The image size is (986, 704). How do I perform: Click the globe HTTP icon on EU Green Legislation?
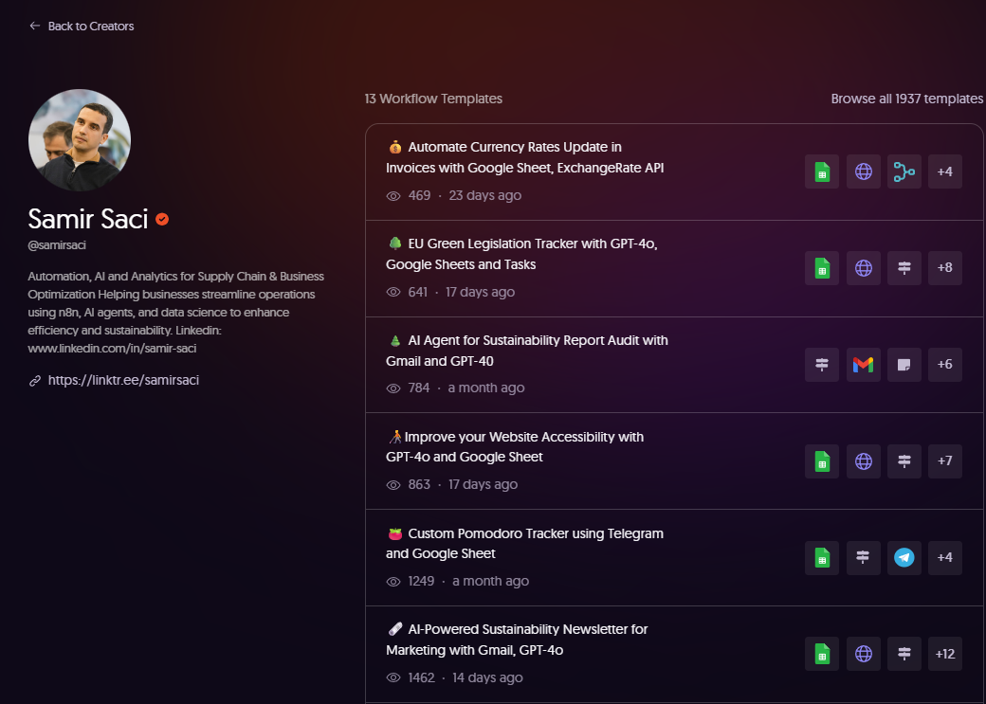pos(863,268)
